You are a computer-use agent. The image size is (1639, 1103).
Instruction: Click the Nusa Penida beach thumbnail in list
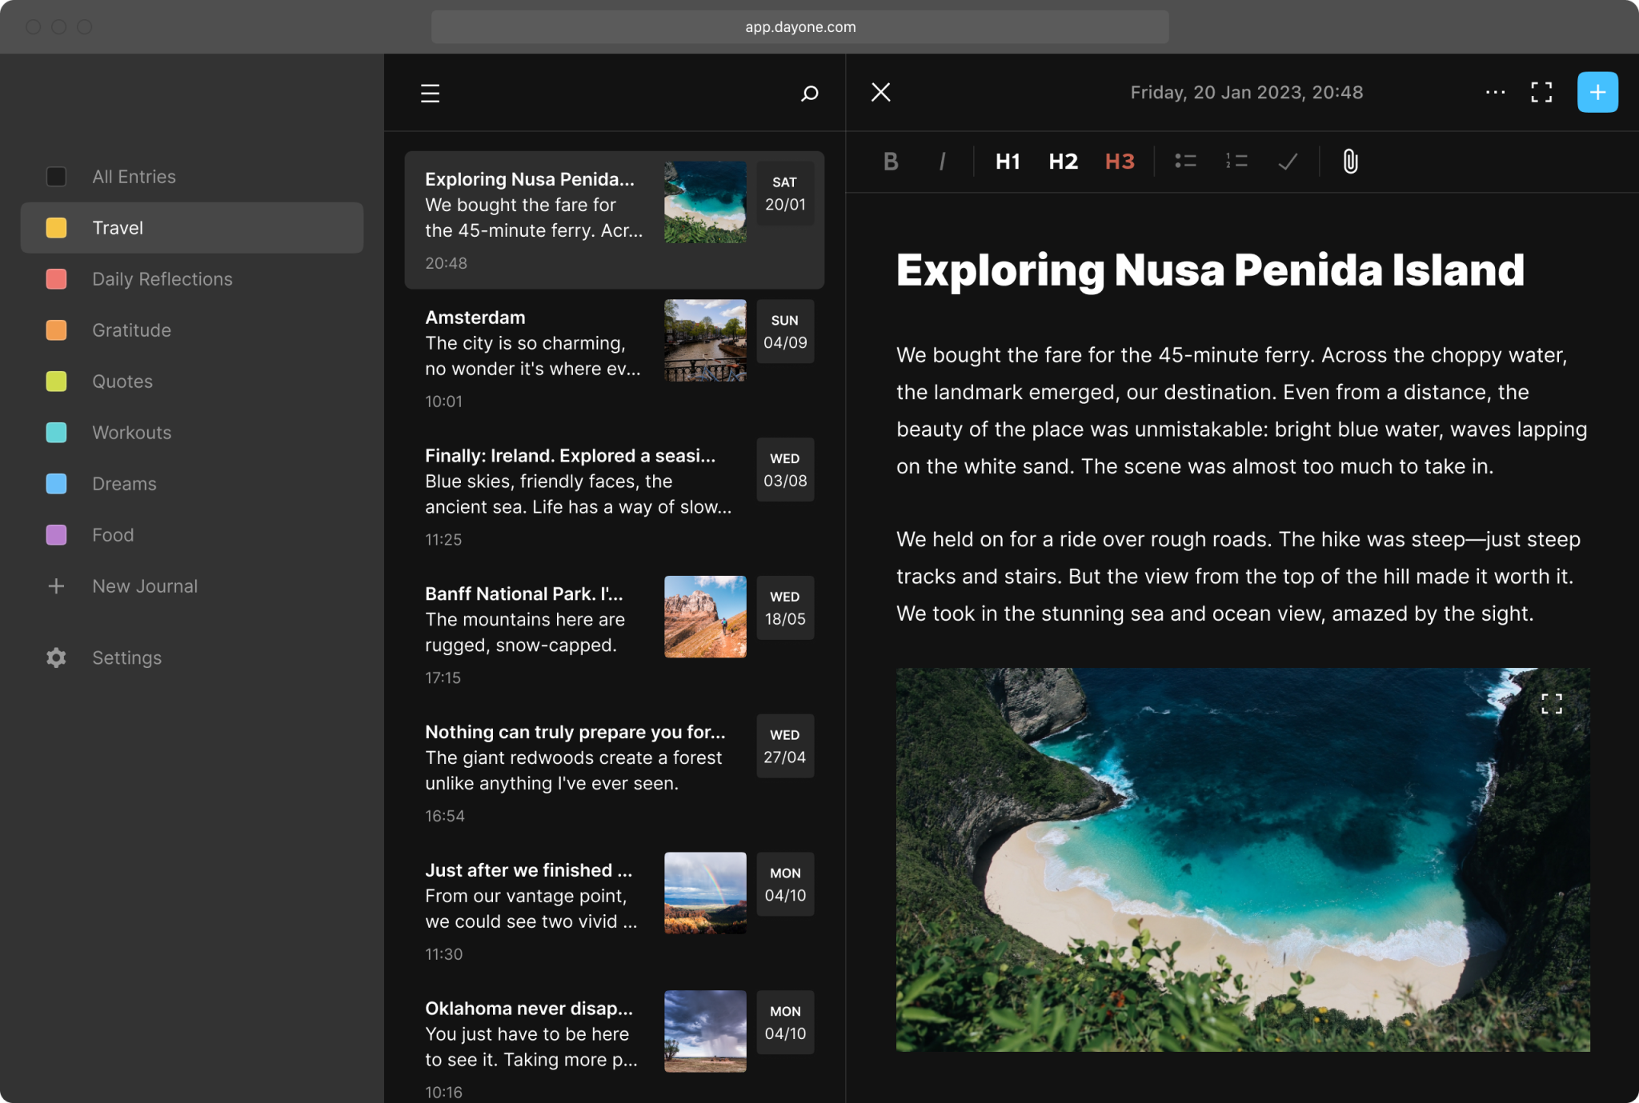click(x=705, y=202)
